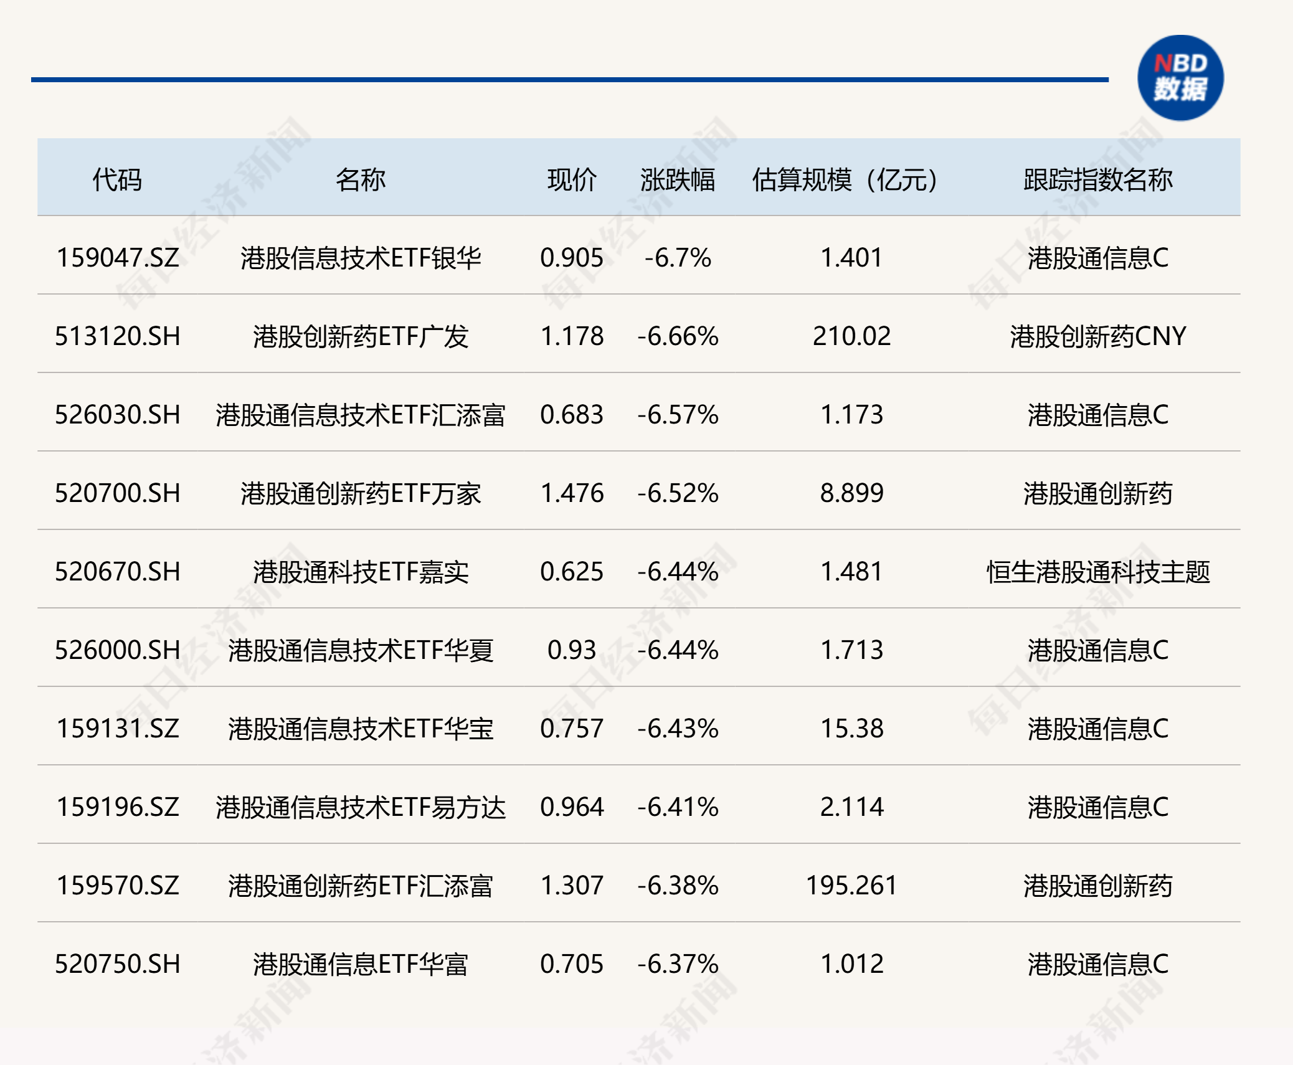Screen dimensions: 1293x1065
Task: Click fund name 港股信息技术ETF银华
Action: tap(361, 258)
